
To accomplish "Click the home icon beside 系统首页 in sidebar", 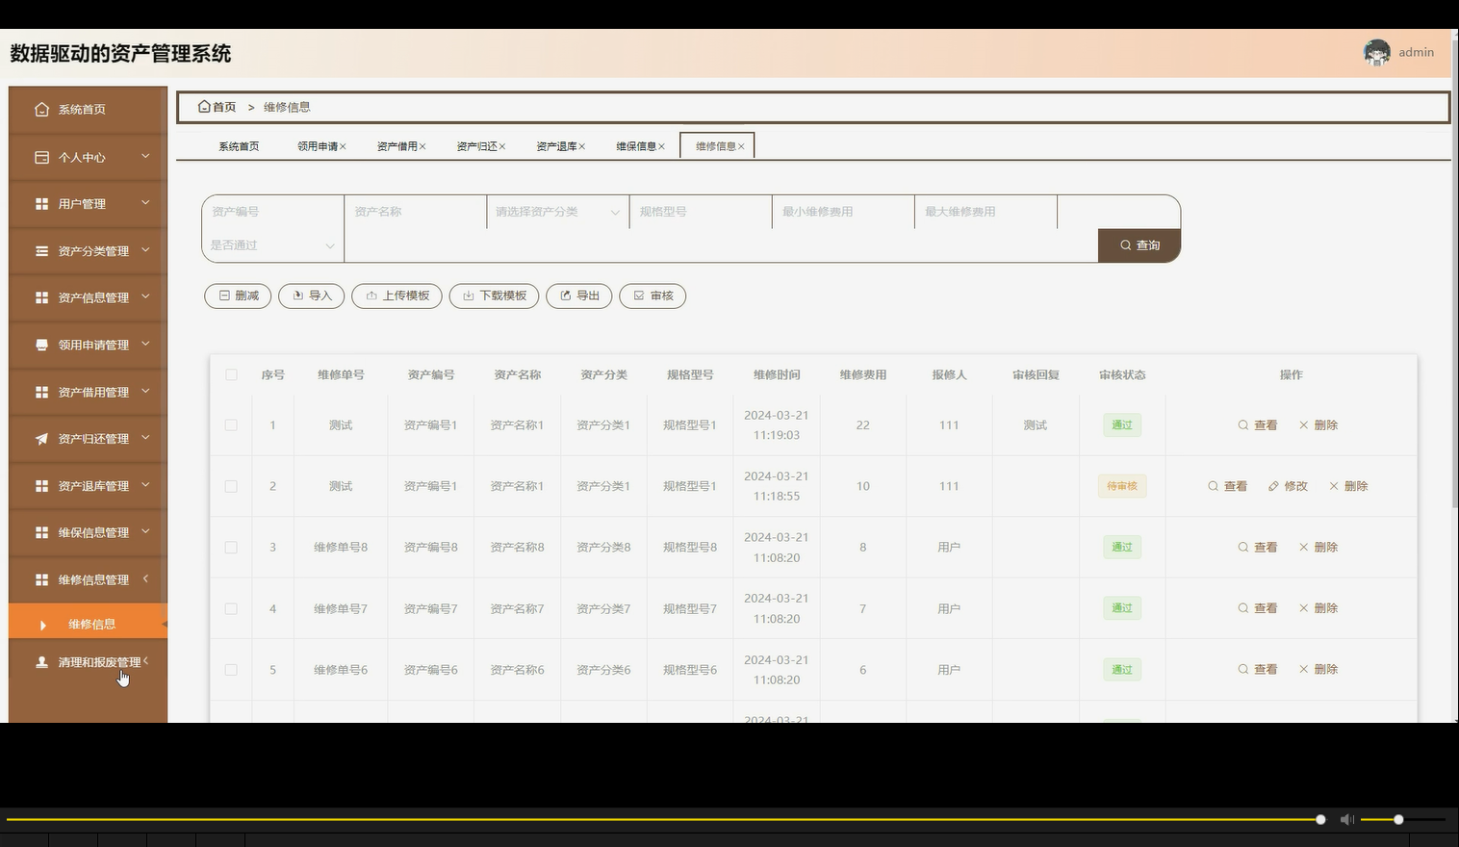I will click(x=41, y=110).
